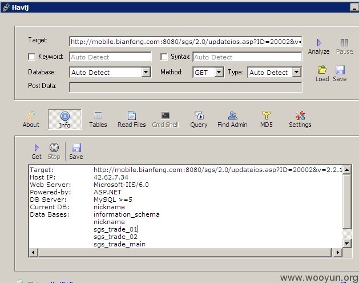Enable the Syntax checkbox

coord(164,57)
